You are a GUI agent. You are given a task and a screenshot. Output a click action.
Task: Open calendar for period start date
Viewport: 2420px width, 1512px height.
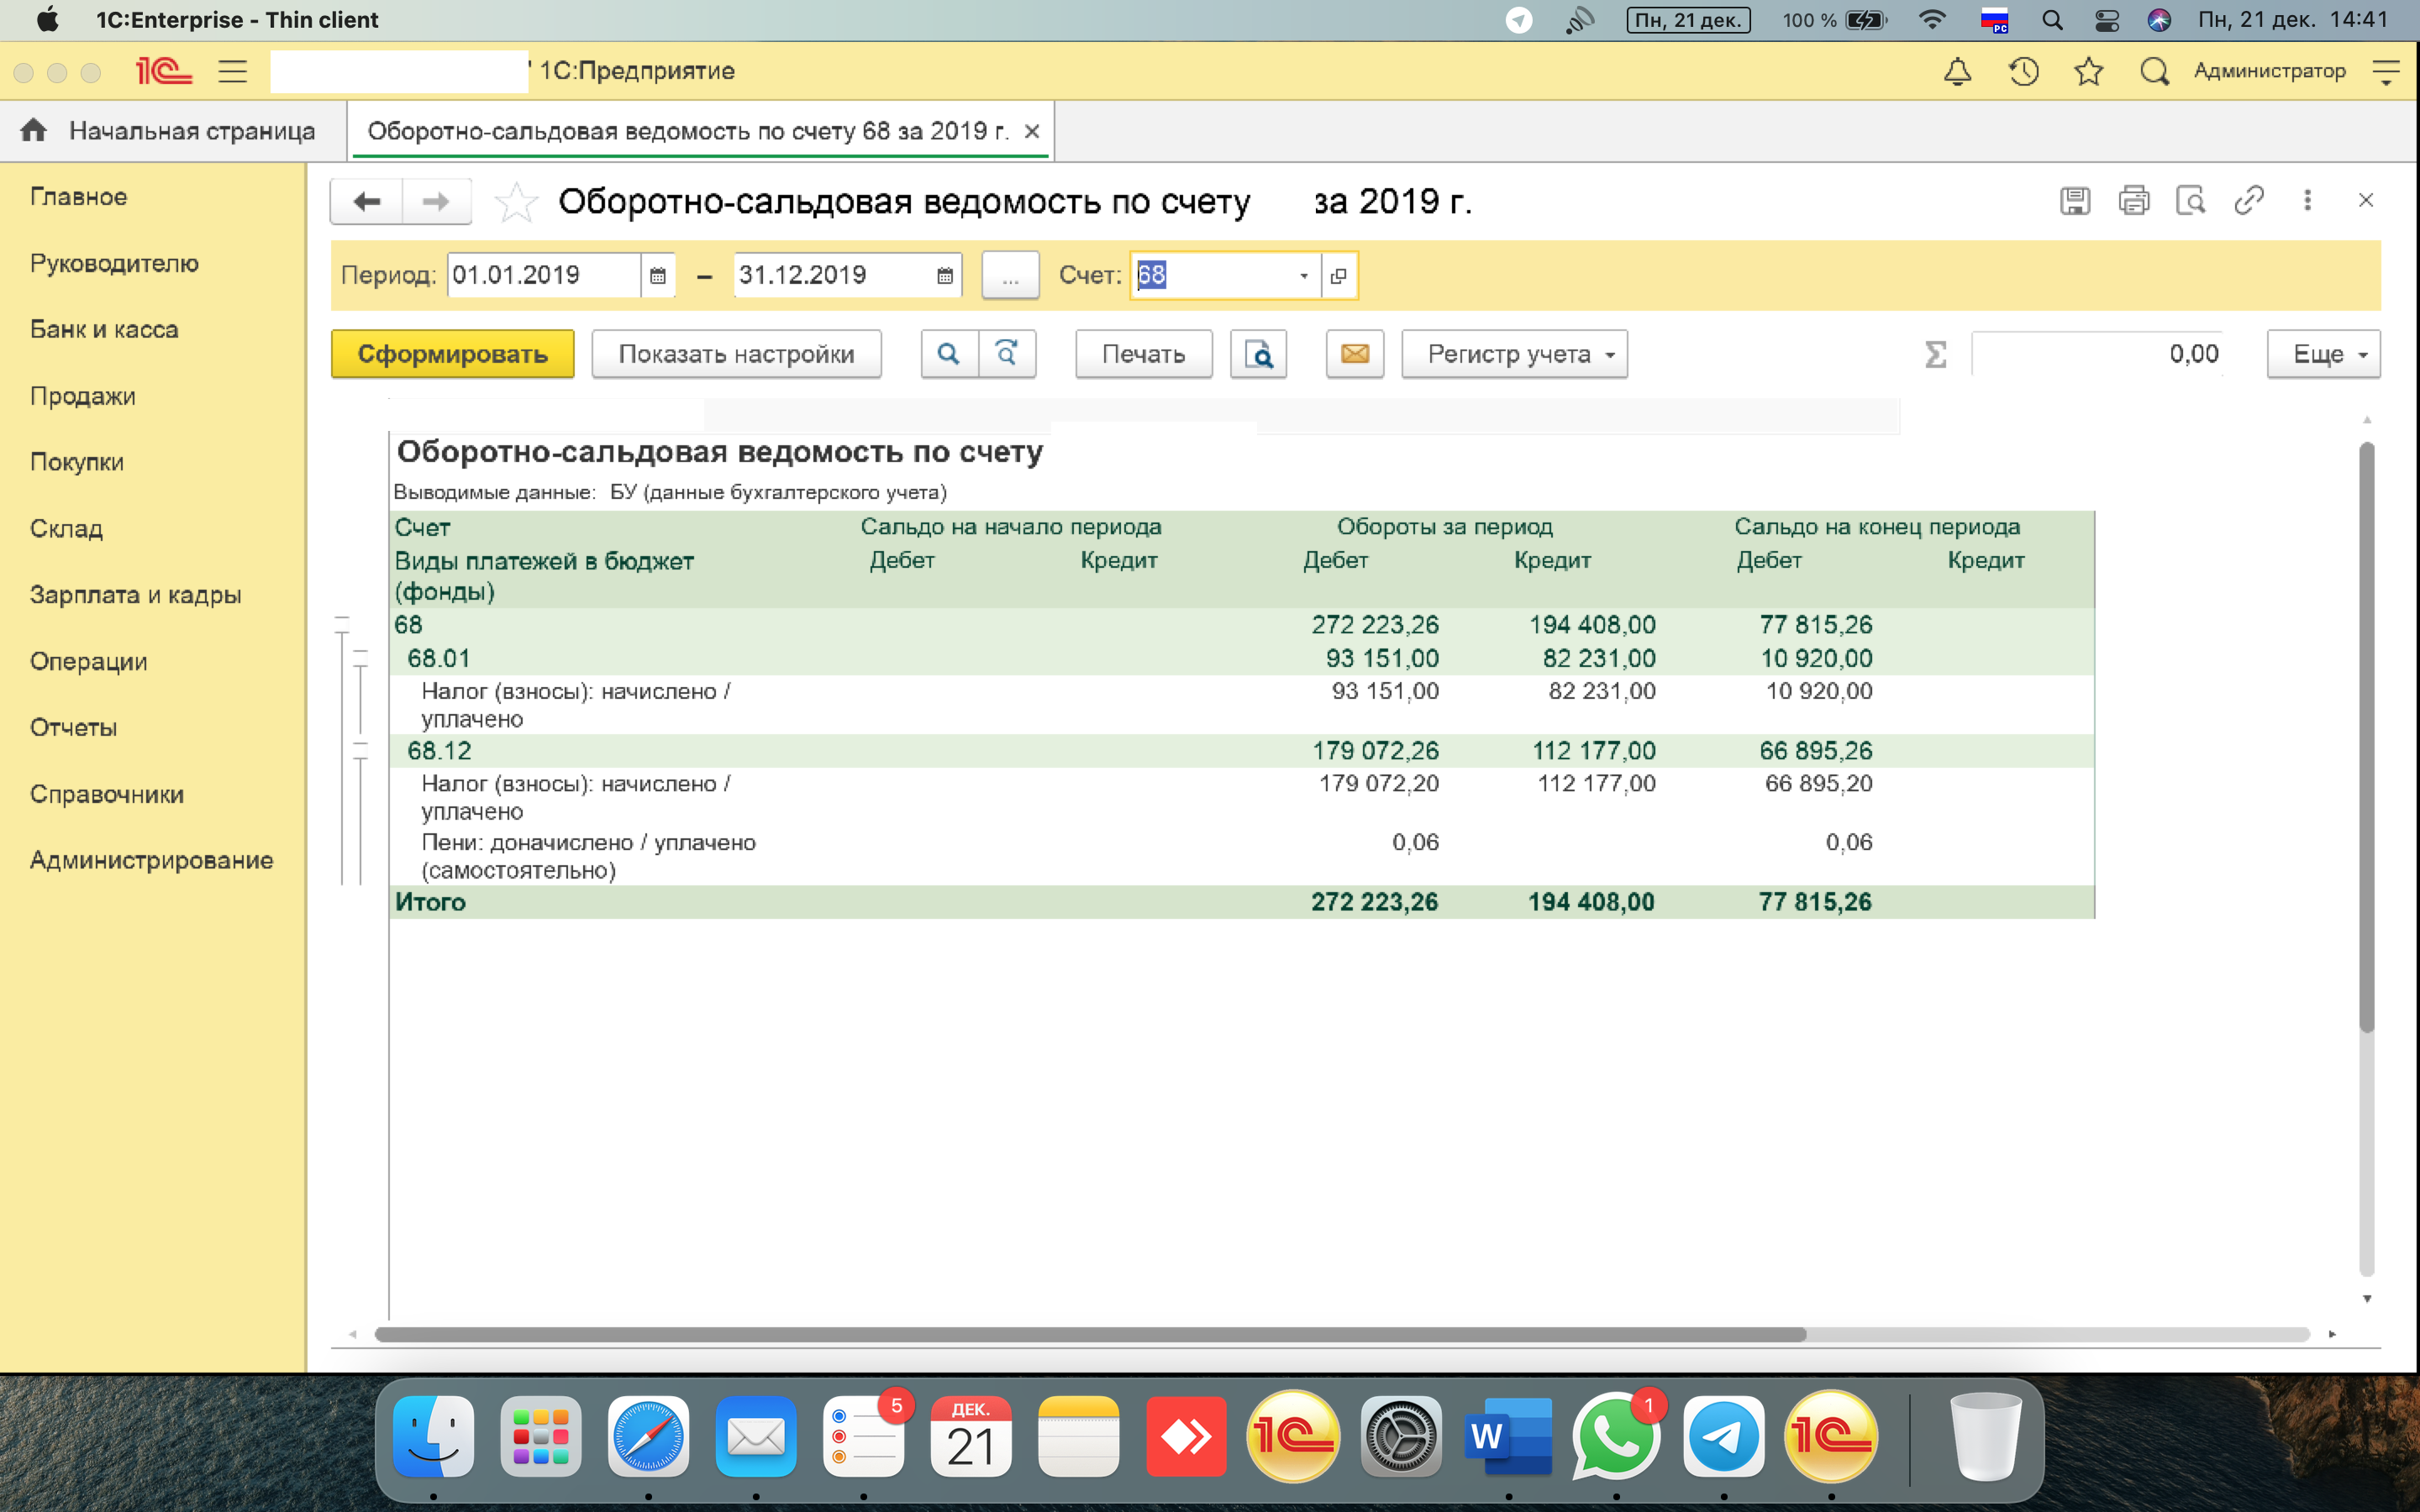tap(657, 275)
